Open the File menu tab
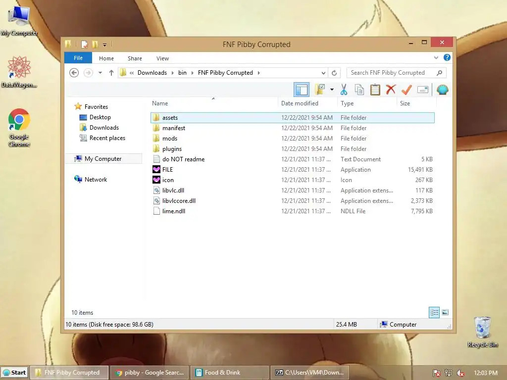The height and width of the screenshot is (380, 507). coord(78,58)
